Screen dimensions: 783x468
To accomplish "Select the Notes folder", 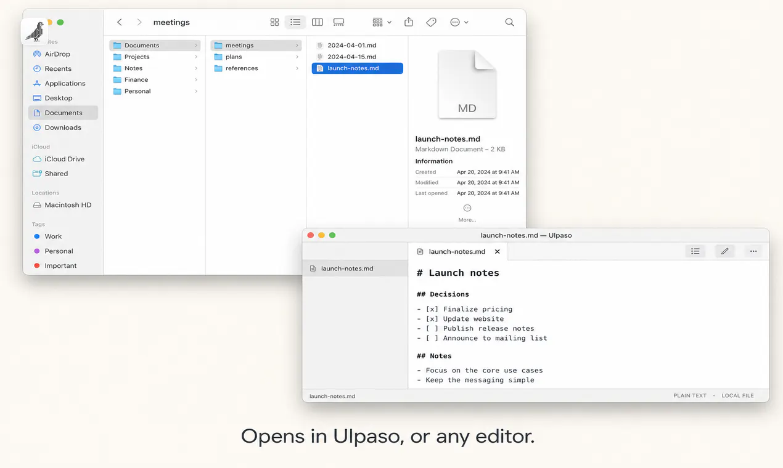I will 155,69.
